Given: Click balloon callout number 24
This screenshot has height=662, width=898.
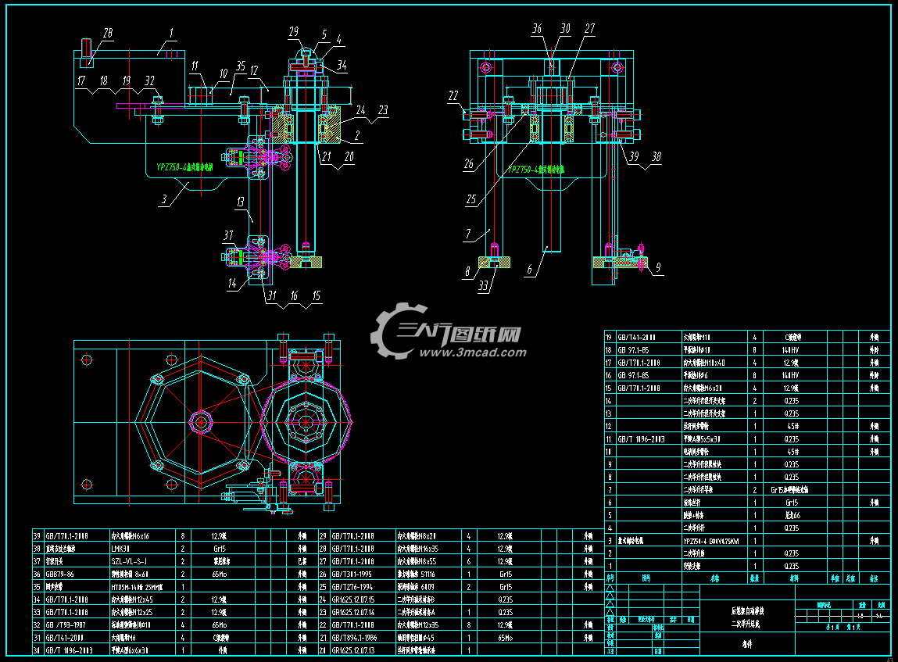Looking at the screenshot, I should [x=361, y=110].
